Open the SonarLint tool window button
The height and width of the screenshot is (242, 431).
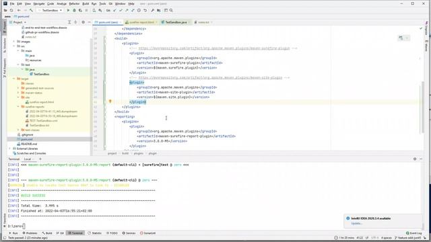pos(148,233)
